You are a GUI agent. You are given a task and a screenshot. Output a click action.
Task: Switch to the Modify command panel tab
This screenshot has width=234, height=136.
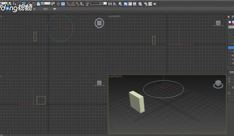[233, 17]
